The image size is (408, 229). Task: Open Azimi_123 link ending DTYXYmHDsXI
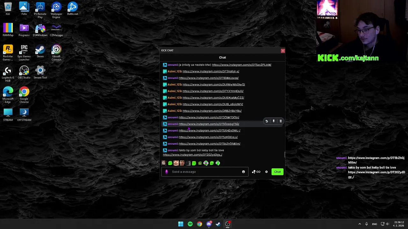click(213, 91)
